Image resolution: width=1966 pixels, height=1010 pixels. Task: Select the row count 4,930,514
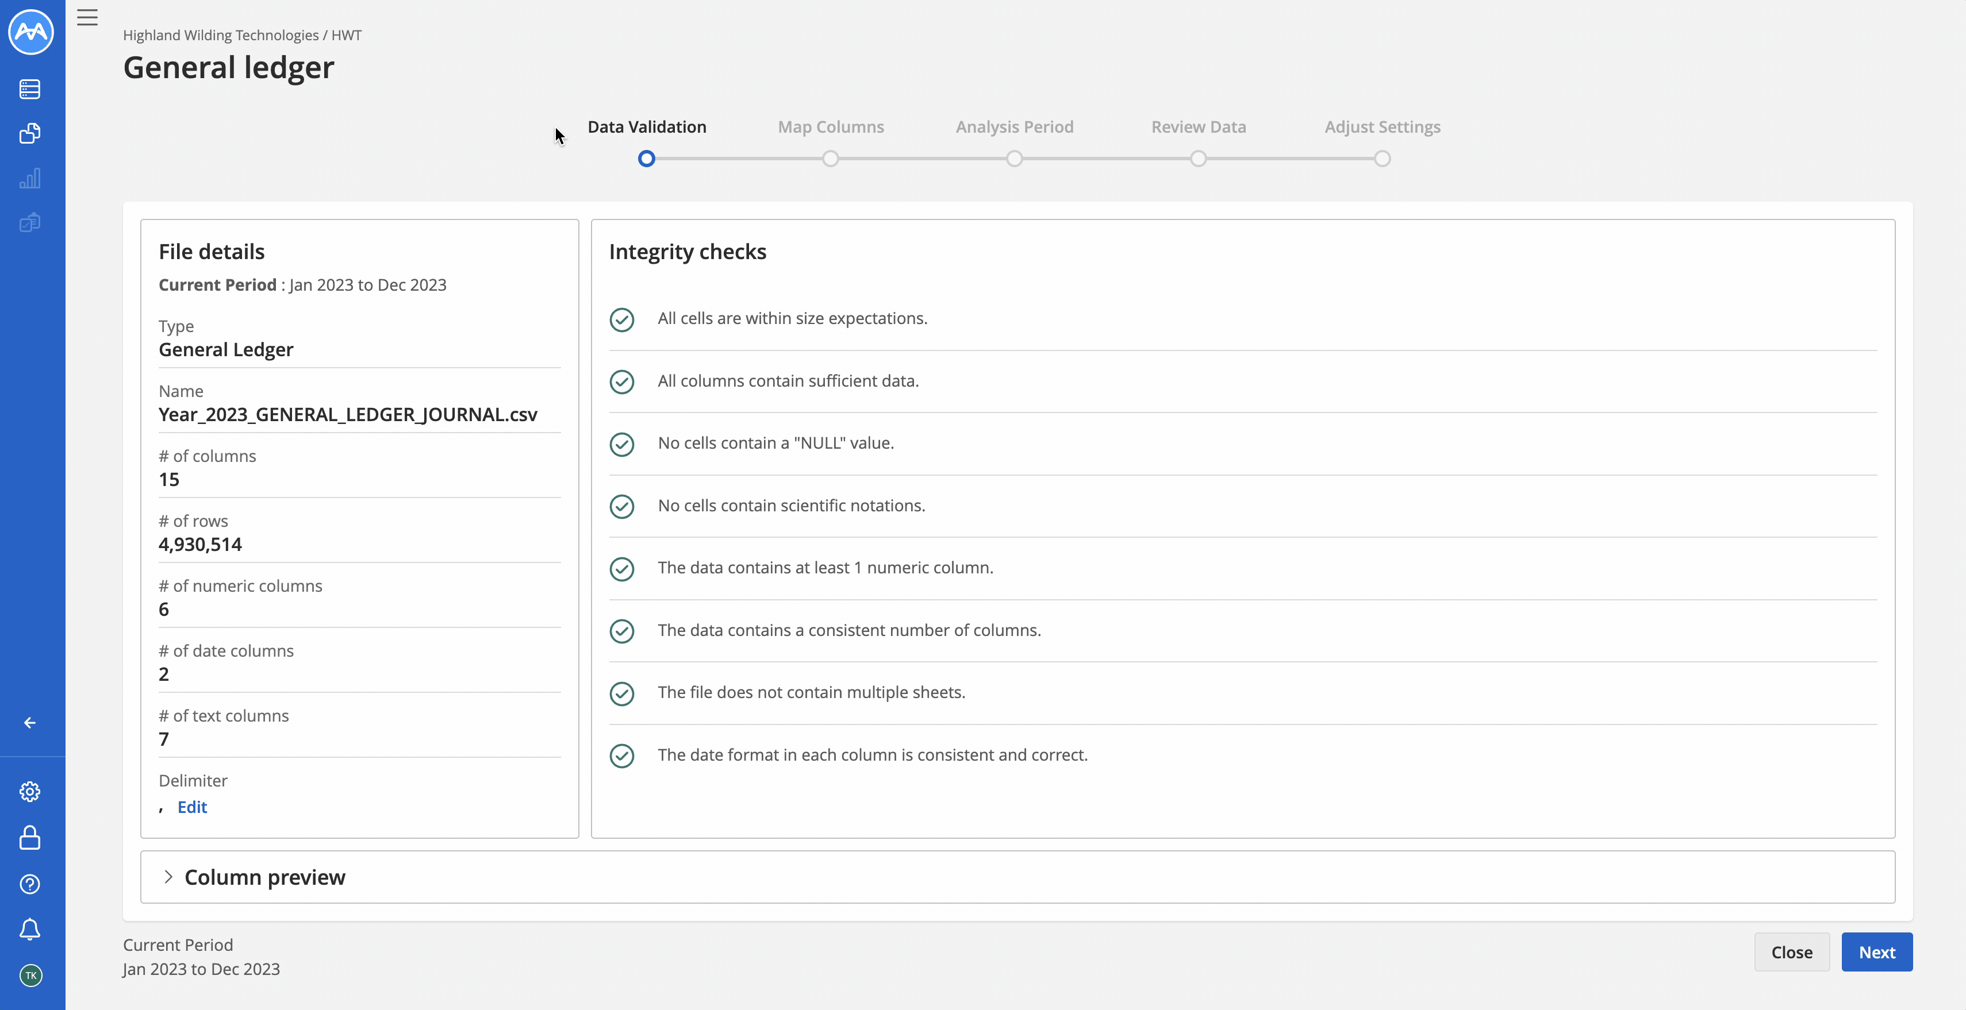200,544
